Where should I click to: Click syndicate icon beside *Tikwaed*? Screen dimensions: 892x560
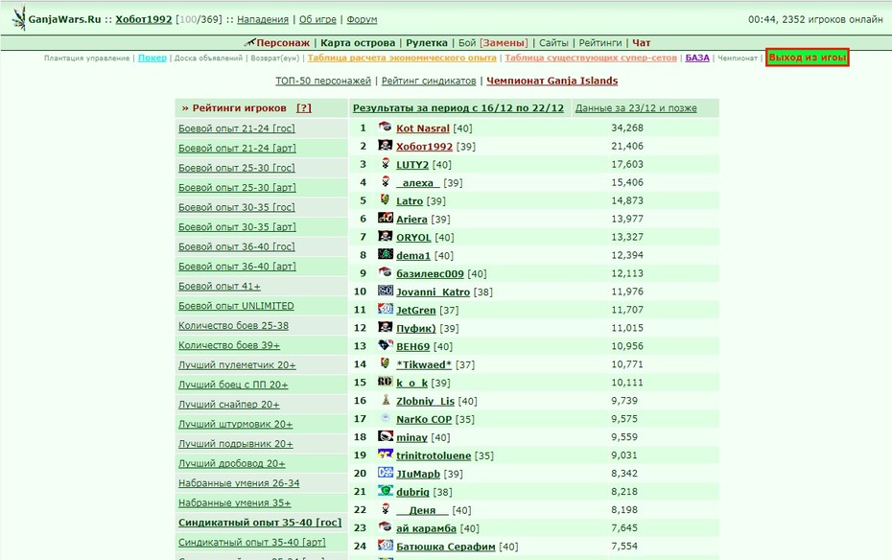(386, 363)
